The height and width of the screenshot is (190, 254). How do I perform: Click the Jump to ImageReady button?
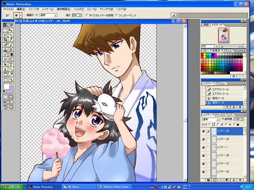click(x=8, y=107)
